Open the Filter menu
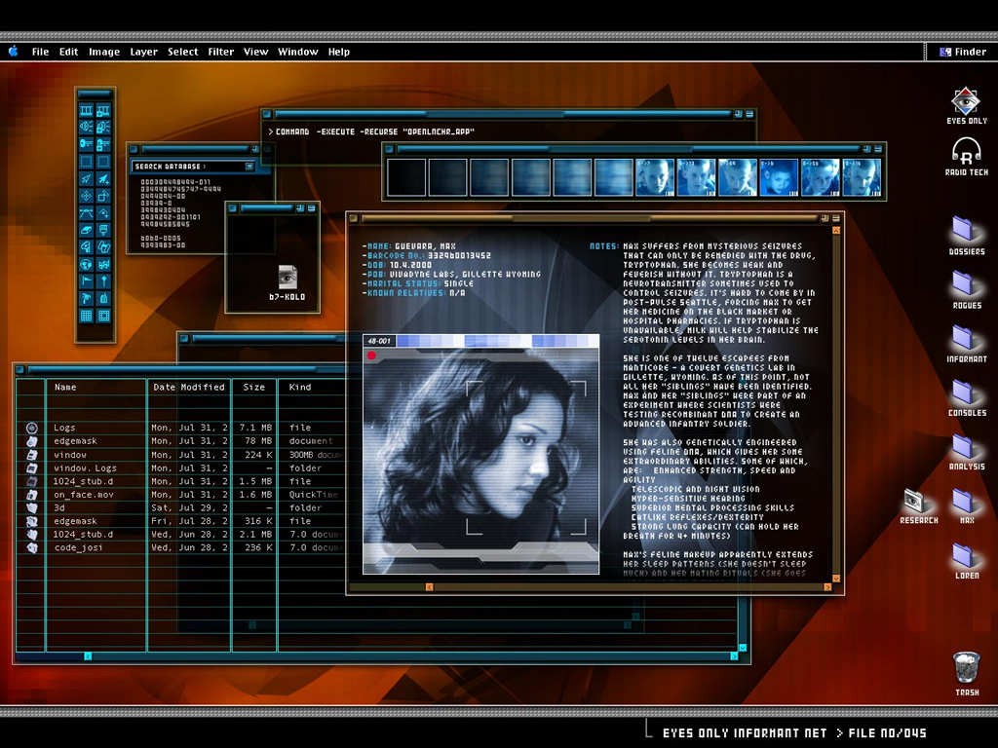Viewport: 998px width, 748px height. tap(220, 52)
